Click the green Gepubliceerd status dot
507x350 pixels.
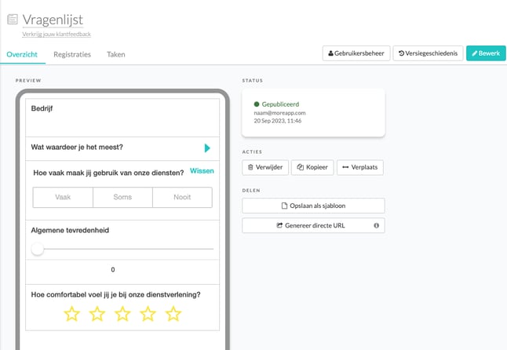[x=257, y=104]
